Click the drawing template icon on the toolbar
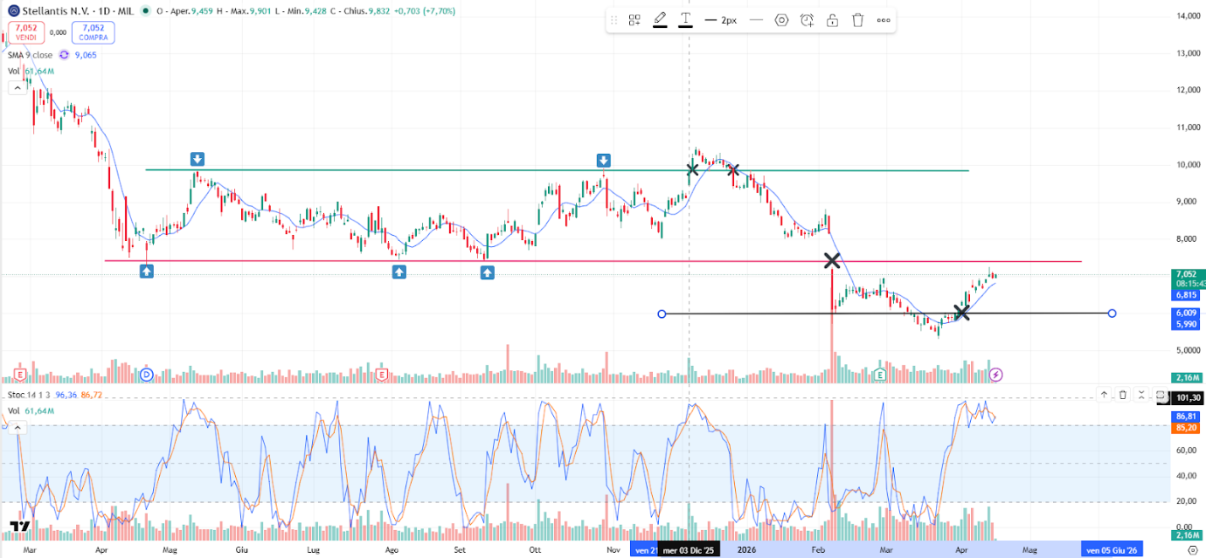Image resolution: width=1206 pixels, height=558 pixels. [634, 19]
